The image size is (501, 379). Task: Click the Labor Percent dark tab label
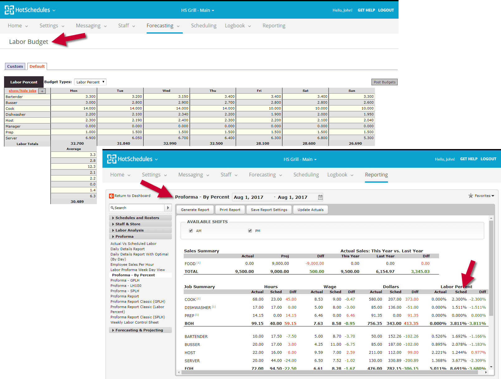coord(24,82)
